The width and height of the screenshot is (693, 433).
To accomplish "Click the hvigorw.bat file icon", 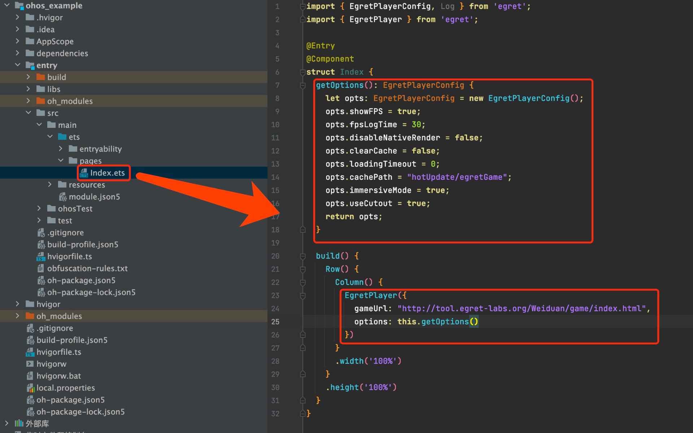I will click(x=30, y=376).
